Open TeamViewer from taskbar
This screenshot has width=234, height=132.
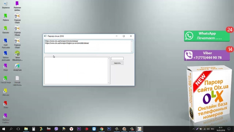point(94,129)
